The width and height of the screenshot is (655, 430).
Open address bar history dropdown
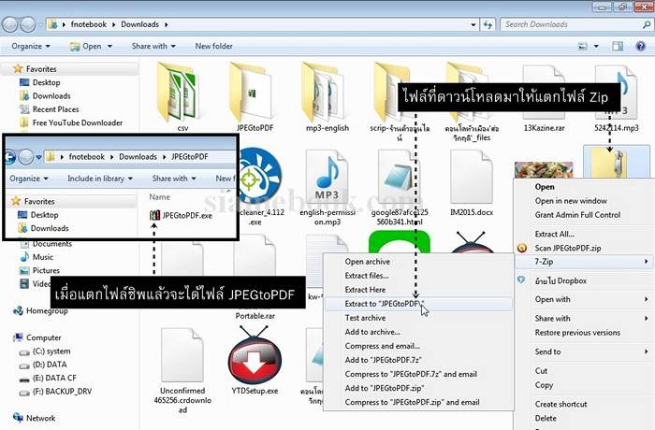pos(473,24)
